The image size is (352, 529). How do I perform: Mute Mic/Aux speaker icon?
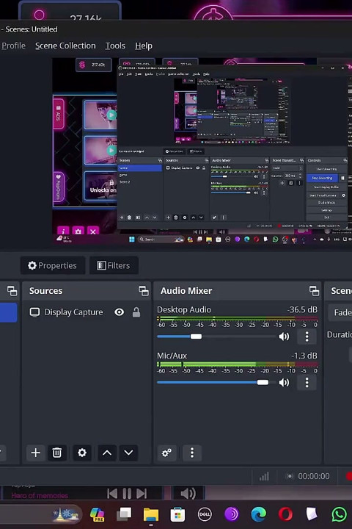click(x=284, y=382)
